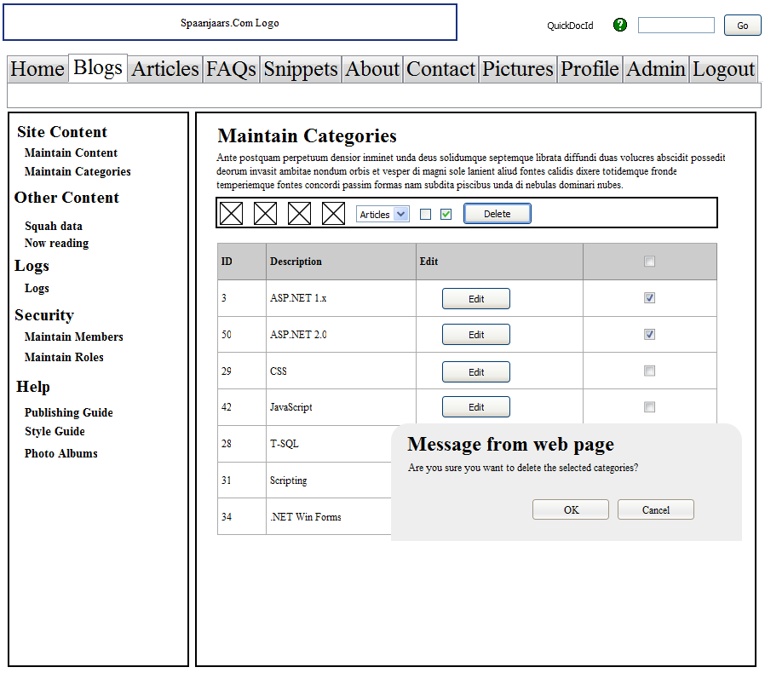The width and height of the screenshot is (765, 673).
Task: Toggle the select-all checkbox in the table header
Action: [650, 262]
